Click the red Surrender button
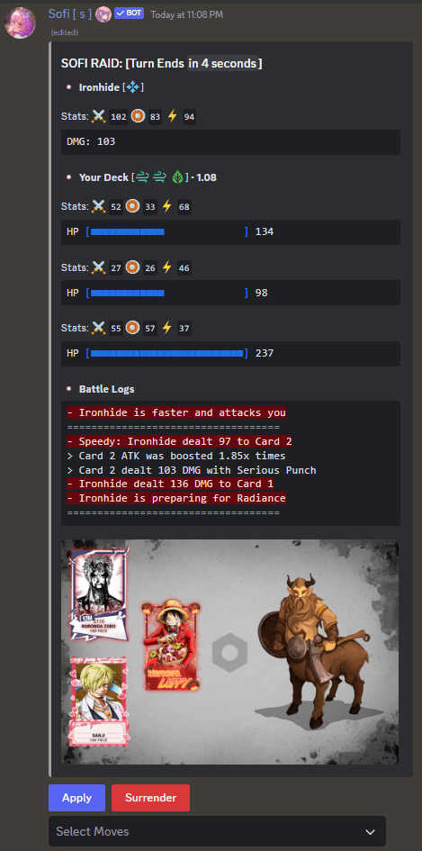The width and height of the screenshot is (422, 851). pyautogui.click(x=150, y=798)
